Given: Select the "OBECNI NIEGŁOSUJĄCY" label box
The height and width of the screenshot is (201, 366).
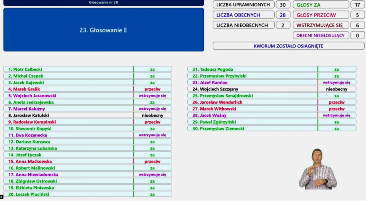Looking at the screenshot, I should 321,35.
